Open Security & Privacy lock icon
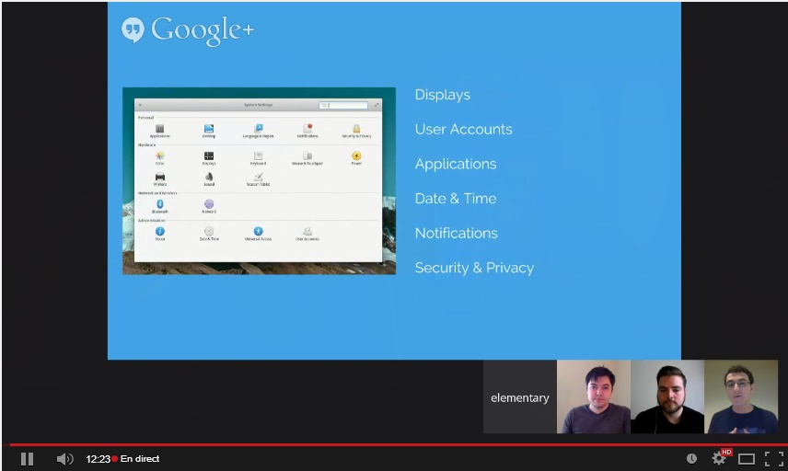Screen dimensions: 788x471 356,131
